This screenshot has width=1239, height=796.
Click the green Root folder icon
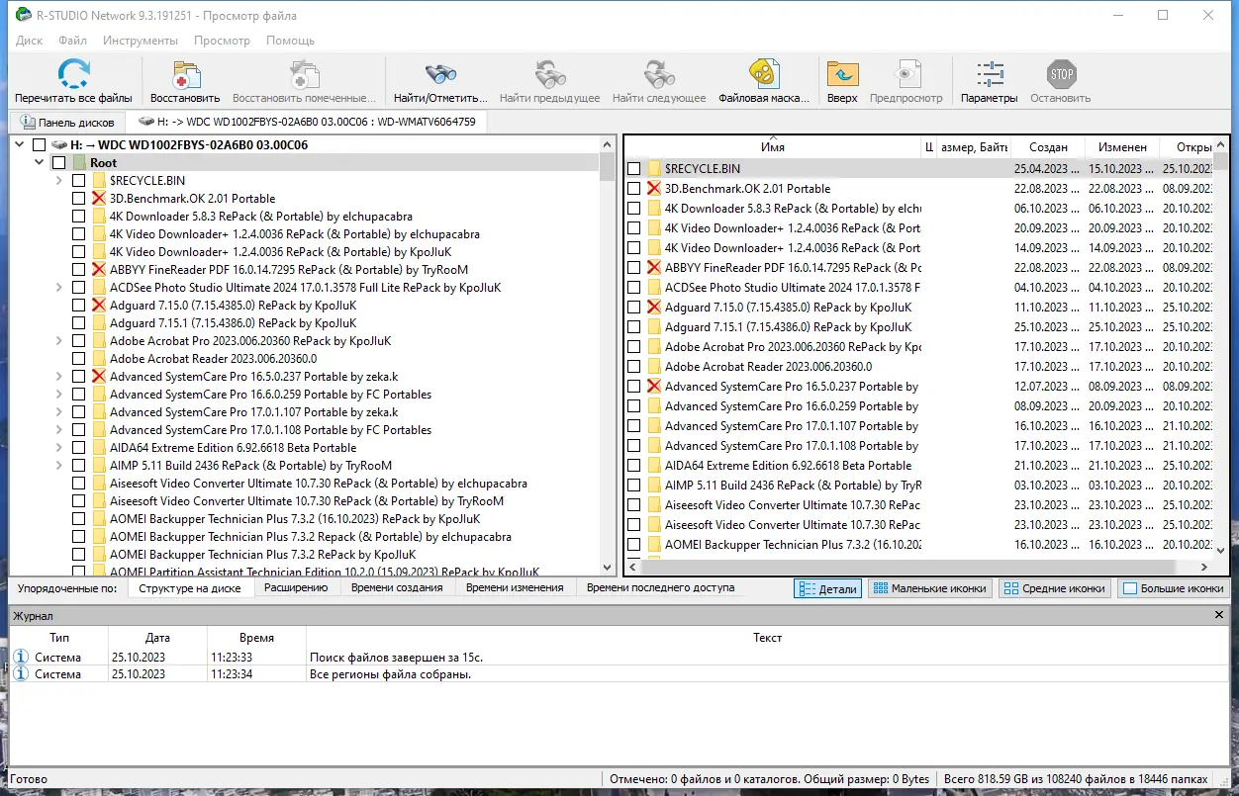(x=79, y=163)
